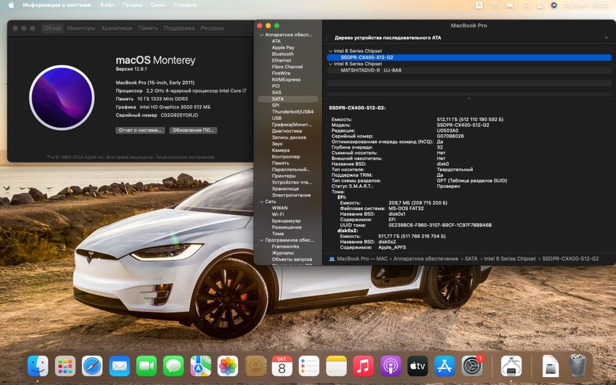Image resolution: width=616 pixels, height=385 pixels.
Task: Open the disk document icon in Dock
Action: point(550,366)
